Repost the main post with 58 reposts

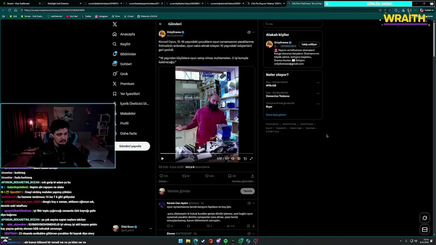pyautogui.click(x=186, y=176)
